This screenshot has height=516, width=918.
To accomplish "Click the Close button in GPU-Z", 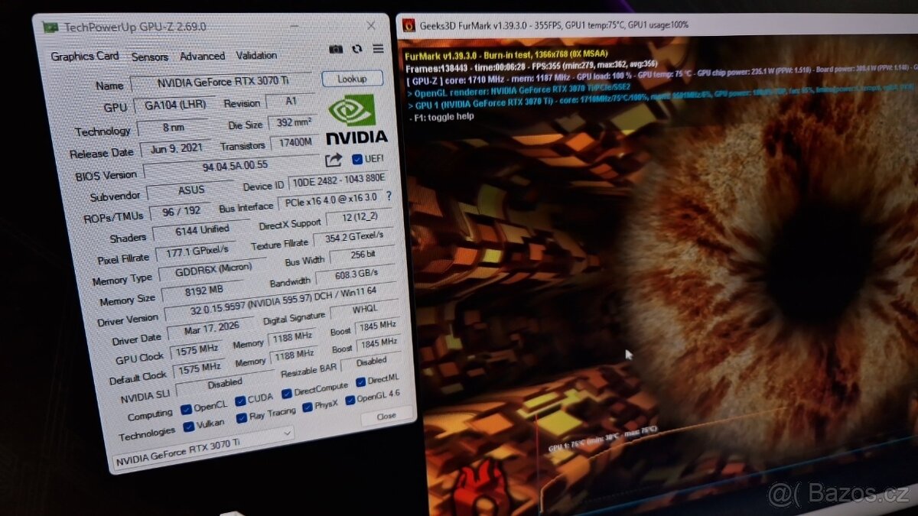I will (386, 416).
